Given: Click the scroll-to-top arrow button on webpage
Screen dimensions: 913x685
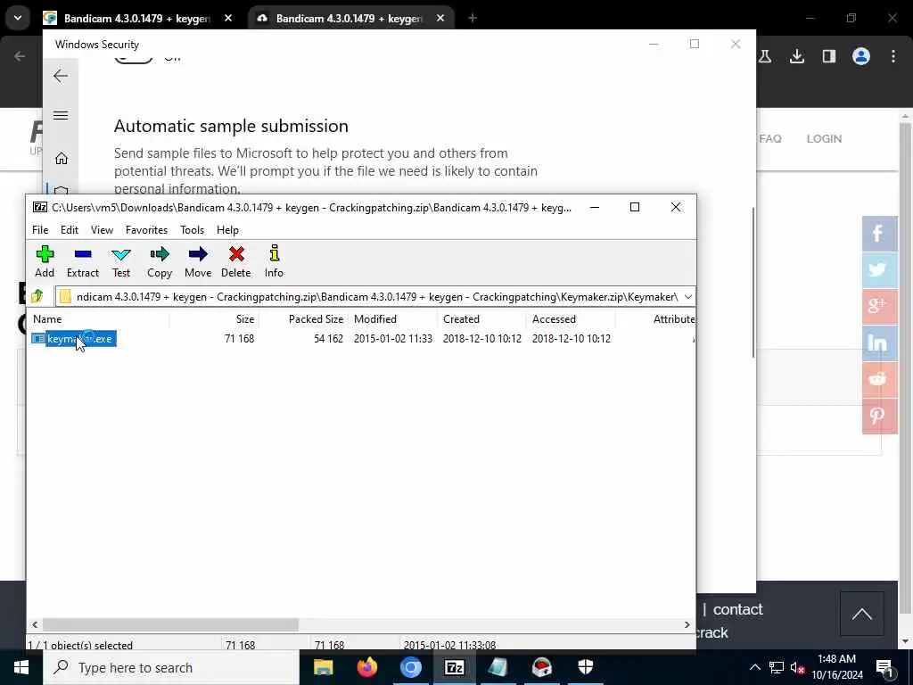Looking at the screenshot, I should click(x=862, y=614).
